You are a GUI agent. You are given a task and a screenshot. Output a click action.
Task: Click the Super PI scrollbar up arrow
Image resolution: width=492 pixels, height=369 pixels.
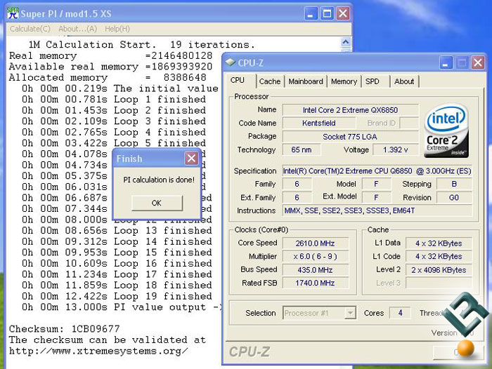(346, 42)
